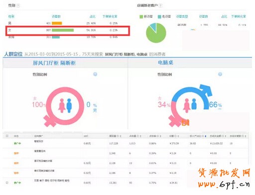
Task: Toggle the blue 投入产出比 sort arrow
Action: tap(205, 136)
